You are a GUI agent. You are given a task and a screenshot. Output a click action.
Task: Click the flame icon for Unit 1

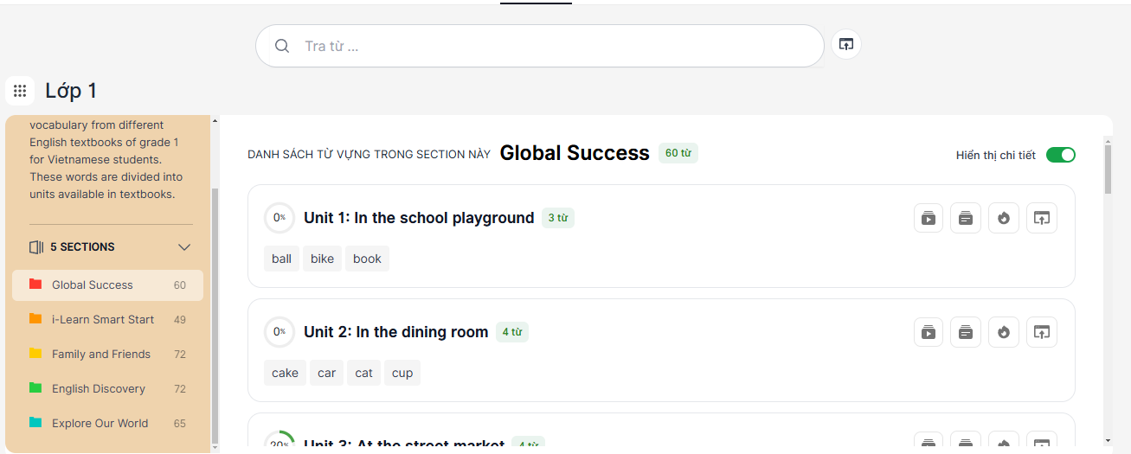tap(1004, 218)
